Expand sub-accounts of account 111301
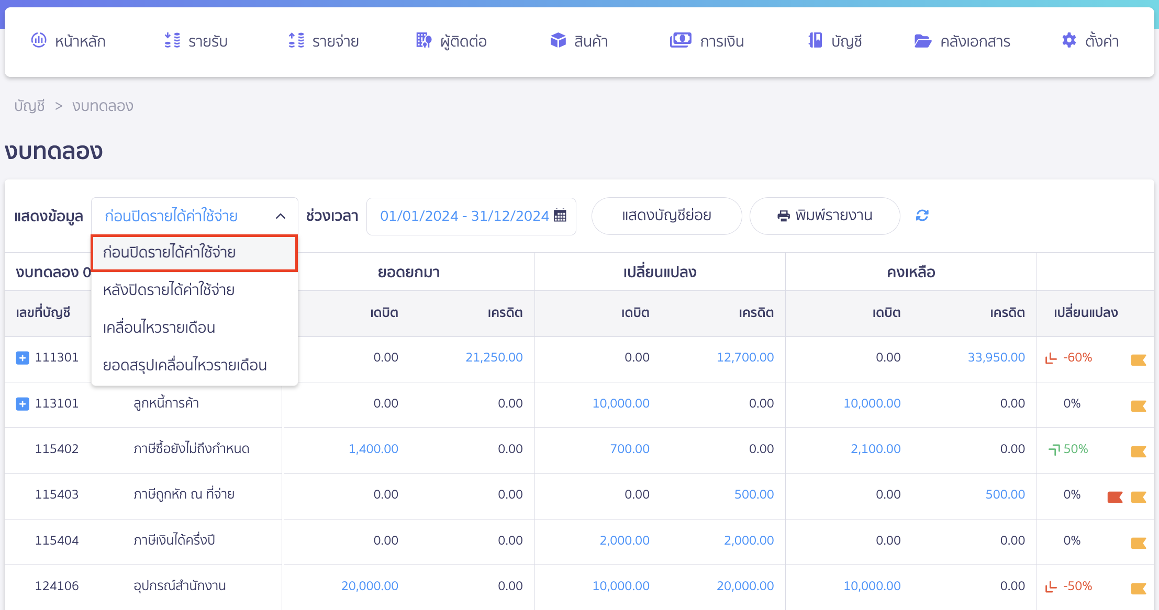Viewport: 1159px width, 610px height. coord(22,357)
